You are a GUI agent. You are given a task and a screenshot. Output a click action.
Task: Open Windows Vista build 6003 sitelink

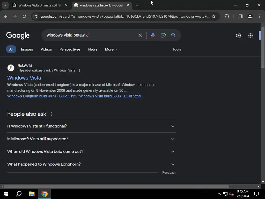tap(100, 96)
